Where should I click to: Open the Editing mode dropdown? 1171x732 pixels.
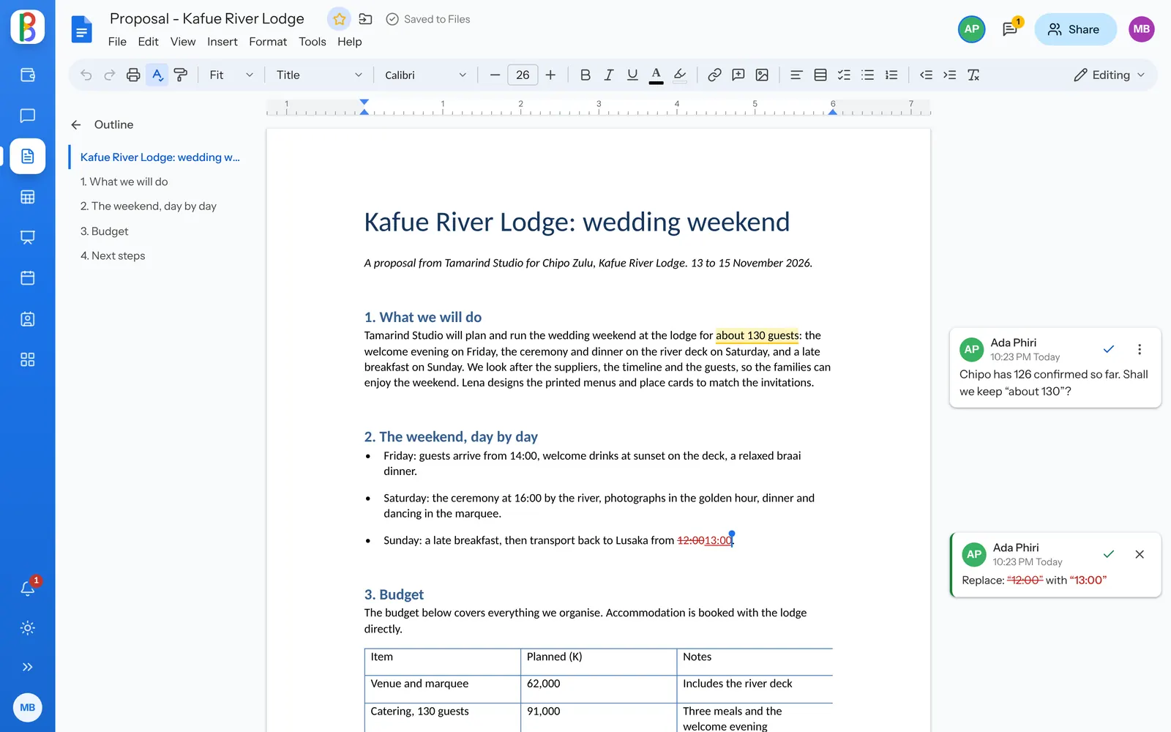point(1109,75)
